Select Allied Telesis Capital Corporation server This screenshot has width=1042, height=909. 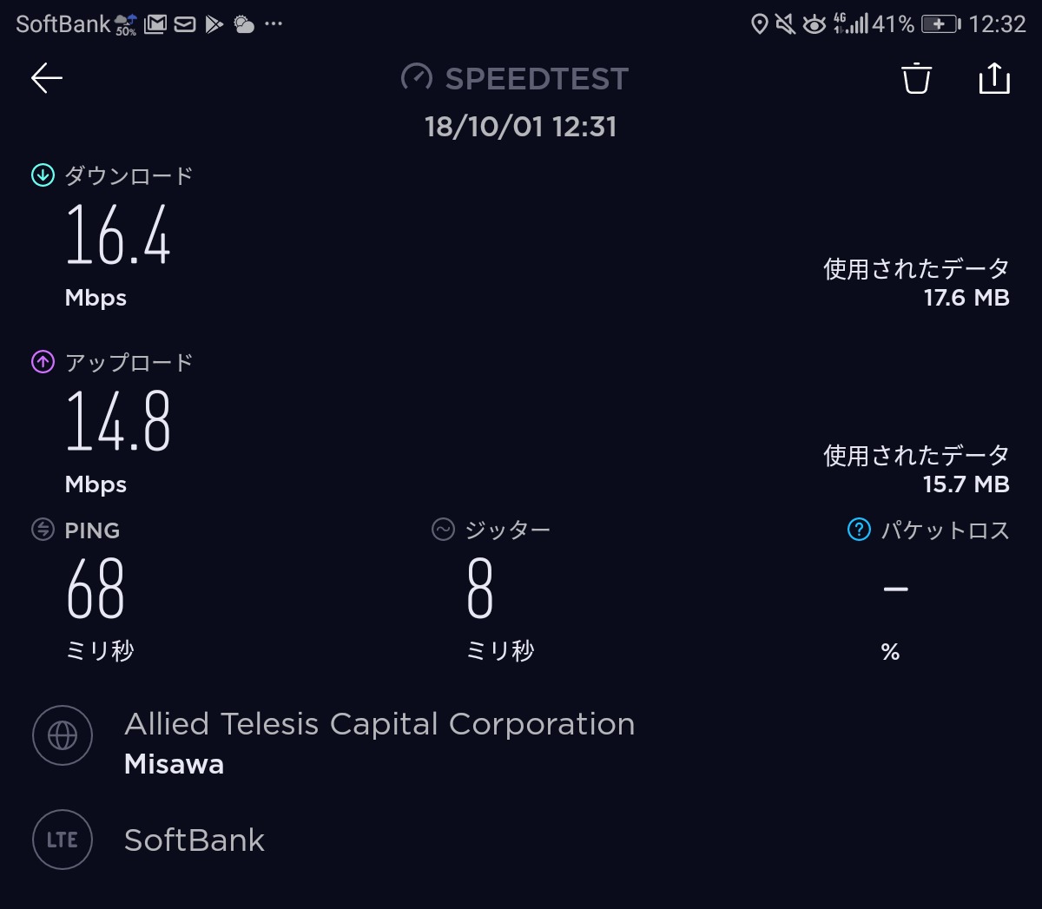[379, 725]
